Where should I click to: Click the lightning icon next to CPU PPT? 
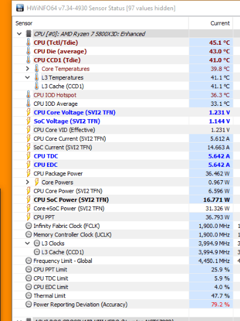click(x=28, y=217)
